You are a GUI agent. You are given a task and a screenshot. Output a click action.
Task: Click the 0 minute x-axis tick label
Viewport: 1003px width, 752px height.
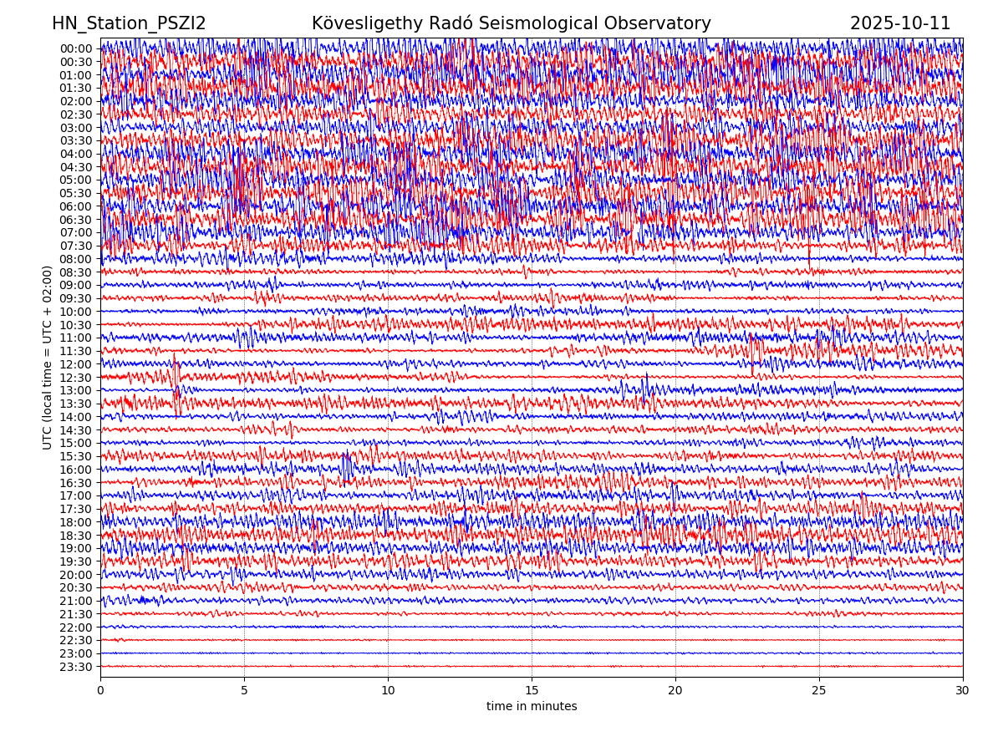click(100, 691)
